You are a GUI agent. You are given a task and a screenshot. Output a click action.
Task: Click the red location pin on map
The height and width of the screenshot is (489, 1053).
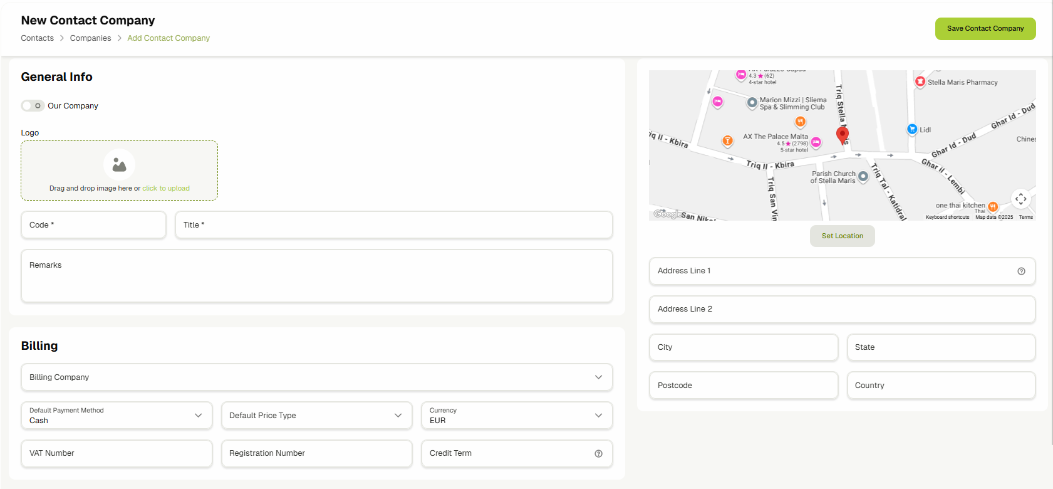point(843,134)
